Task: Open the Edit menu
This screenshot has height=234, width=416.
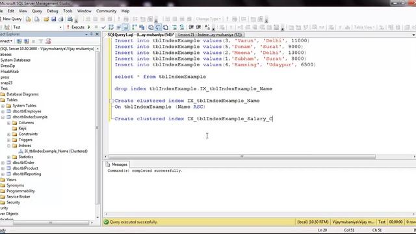Action: click(10, 11)
